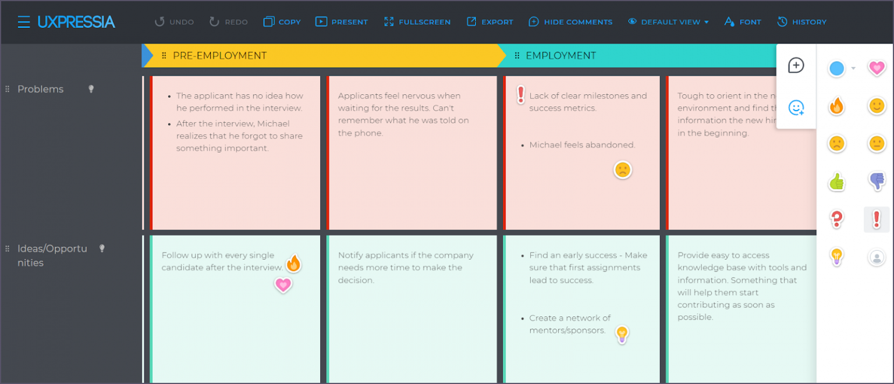Click the add sticker plus icon

[x=796, y=65]
